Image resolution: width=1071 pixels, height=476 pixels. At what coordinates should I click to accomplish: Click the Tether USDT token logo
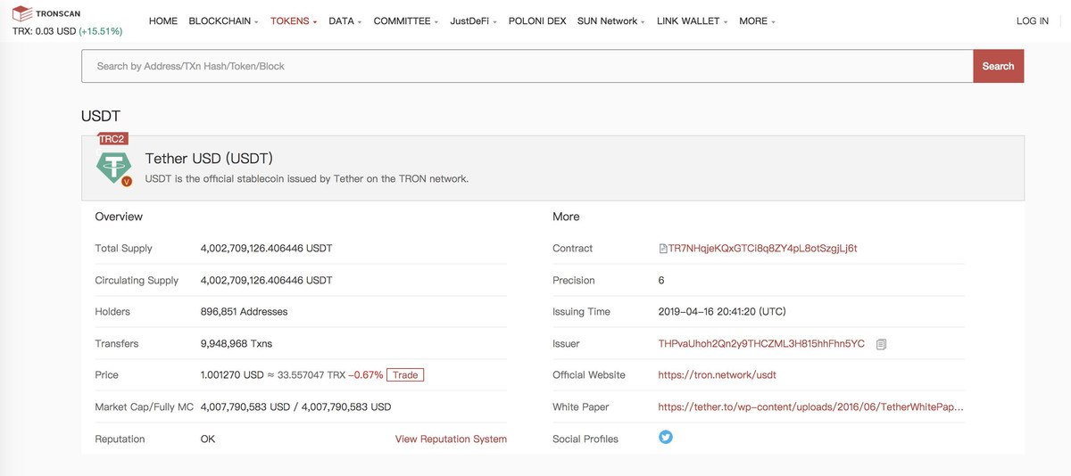point(113,168)
